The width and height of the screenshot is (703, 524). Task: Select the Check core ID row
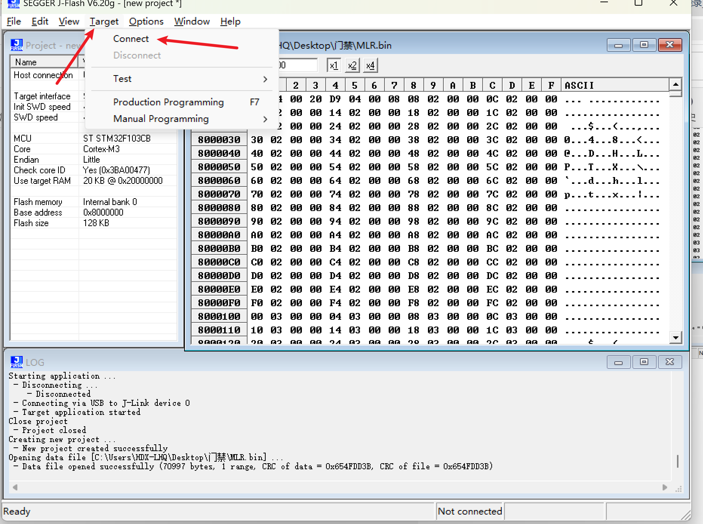94,170
